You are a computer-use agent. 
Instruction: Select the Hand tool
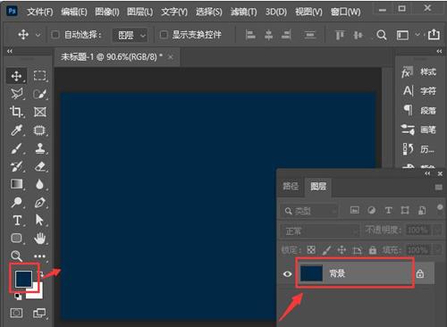point(39,239)
